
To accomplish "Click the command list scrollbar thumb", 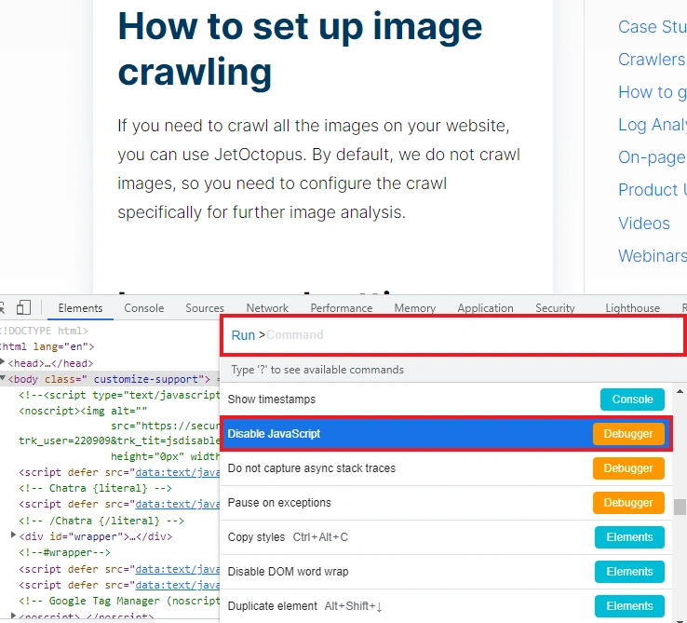I will coord(680,508).
